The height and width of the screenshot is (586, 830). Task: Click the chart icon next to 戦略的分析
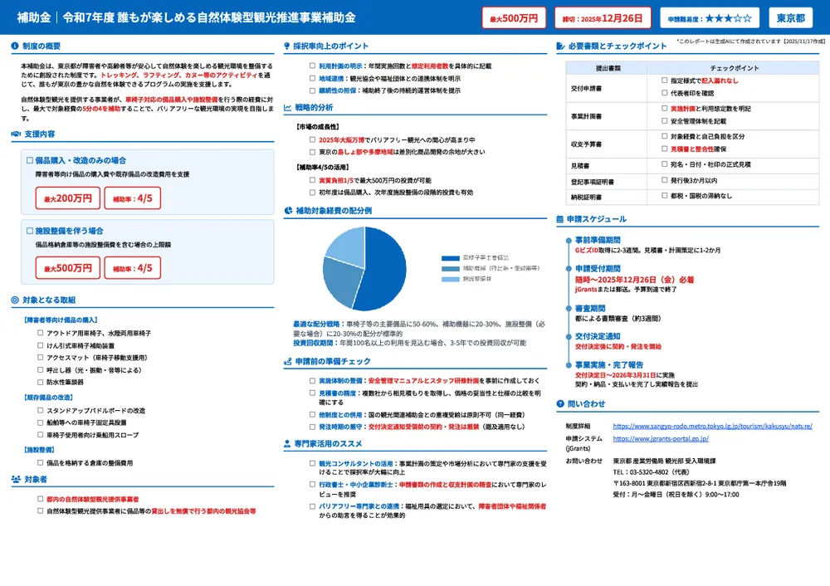coord(287,108)
